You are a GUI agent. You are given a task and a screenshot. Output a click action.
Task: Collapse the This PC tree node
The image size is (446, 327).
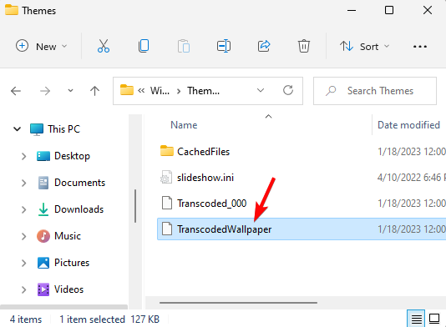(x=17, y=129)
